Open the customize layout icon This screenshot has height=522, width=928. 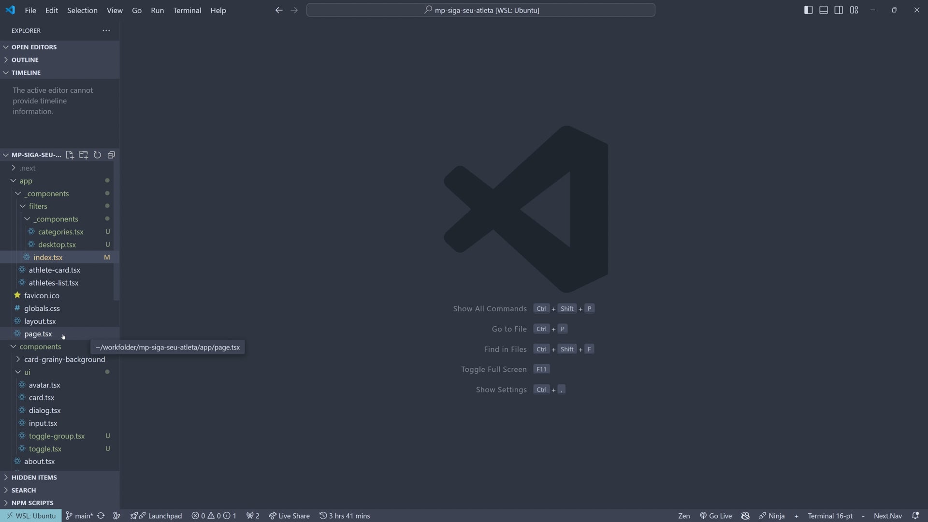[854, 10]
